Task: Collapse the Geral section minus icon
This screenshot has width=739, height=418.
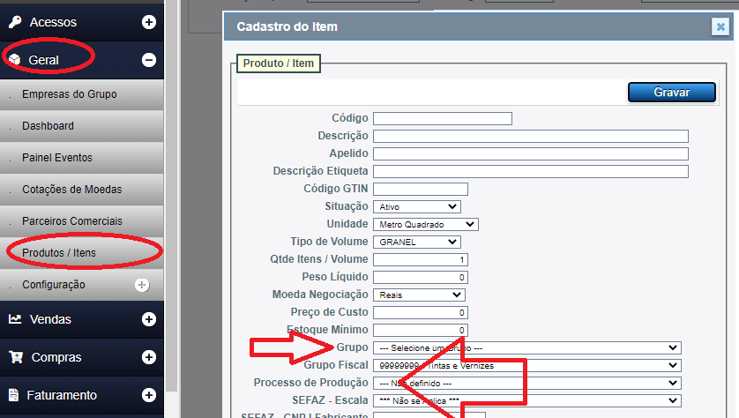Action: point(149,60)
